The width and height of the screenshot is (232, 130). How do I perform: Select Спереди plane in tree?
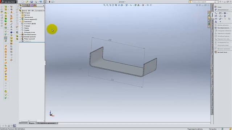27,26
